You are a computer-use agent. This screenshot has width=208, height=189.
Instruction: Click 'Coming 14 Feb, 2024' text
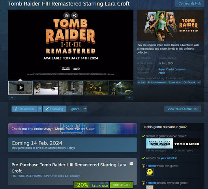(x=37, y=143)
